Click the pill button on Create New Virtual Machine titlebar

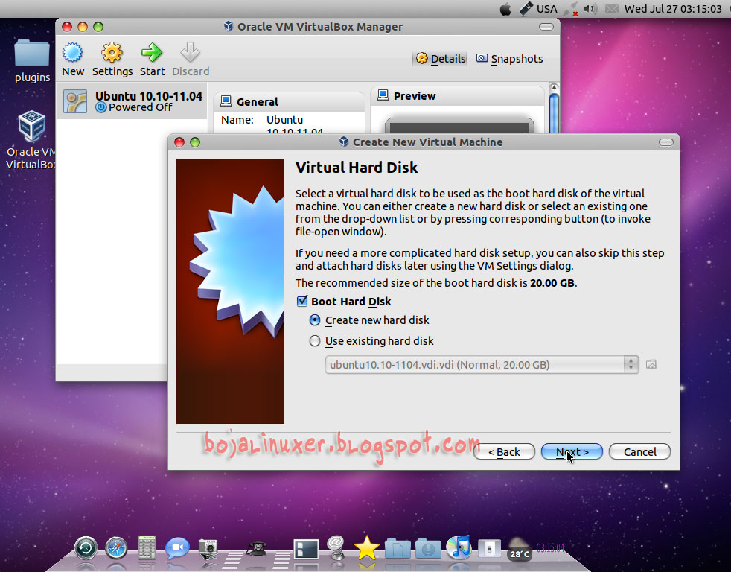(666, 142)
